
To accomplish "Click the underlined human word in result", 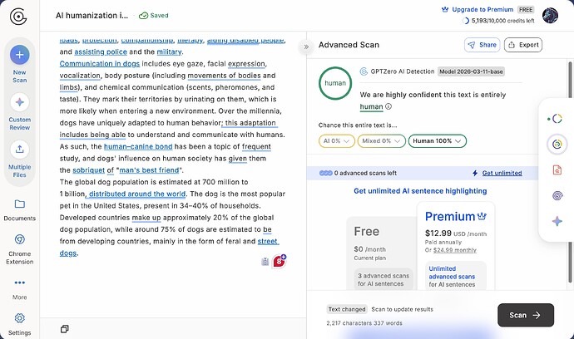I will click(371, 106).
